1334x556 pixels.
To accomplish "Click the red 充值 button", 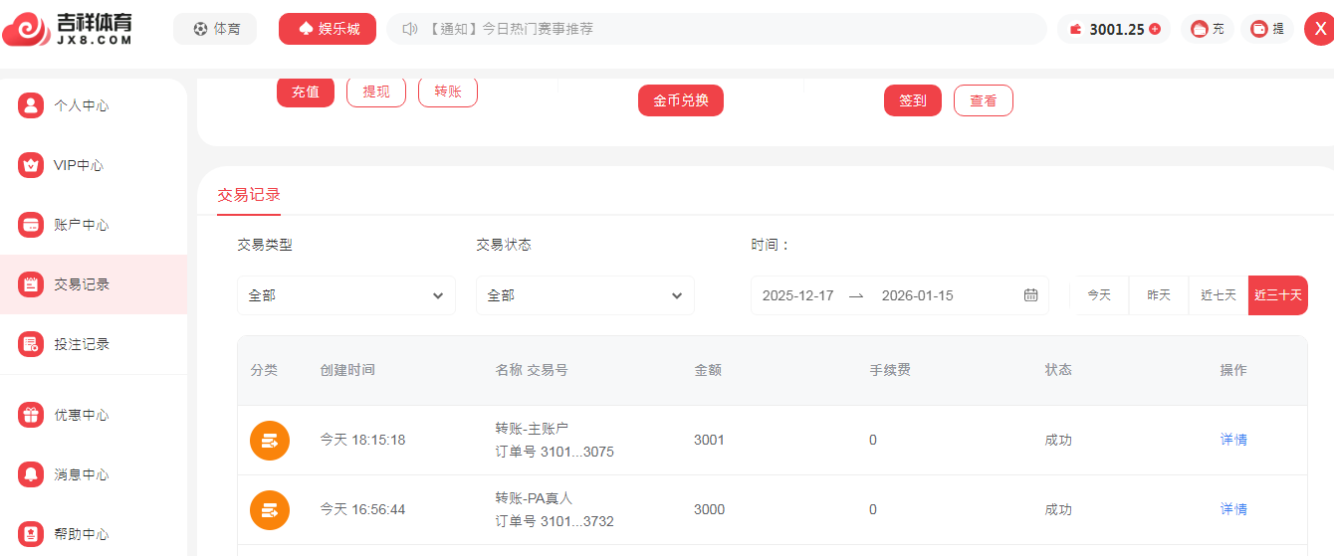I will click(x=306, y=92).
